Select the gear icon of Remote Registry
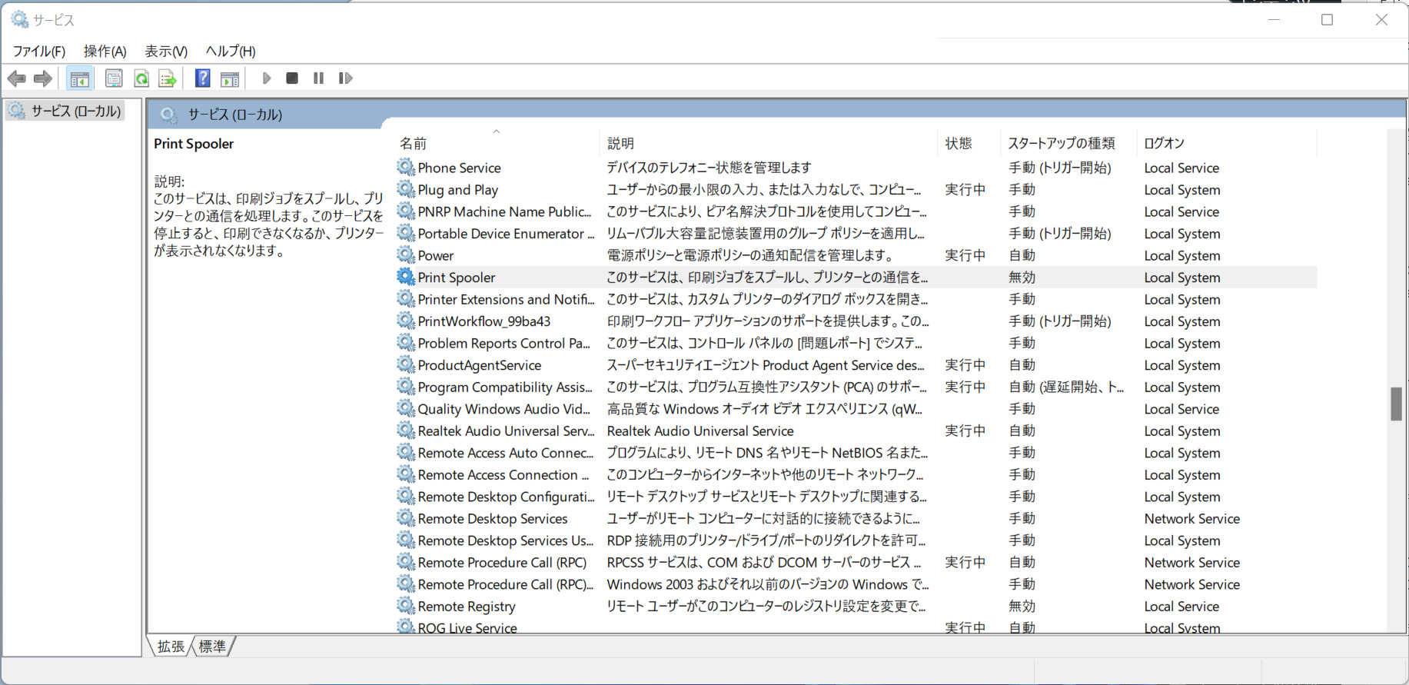 406,606
